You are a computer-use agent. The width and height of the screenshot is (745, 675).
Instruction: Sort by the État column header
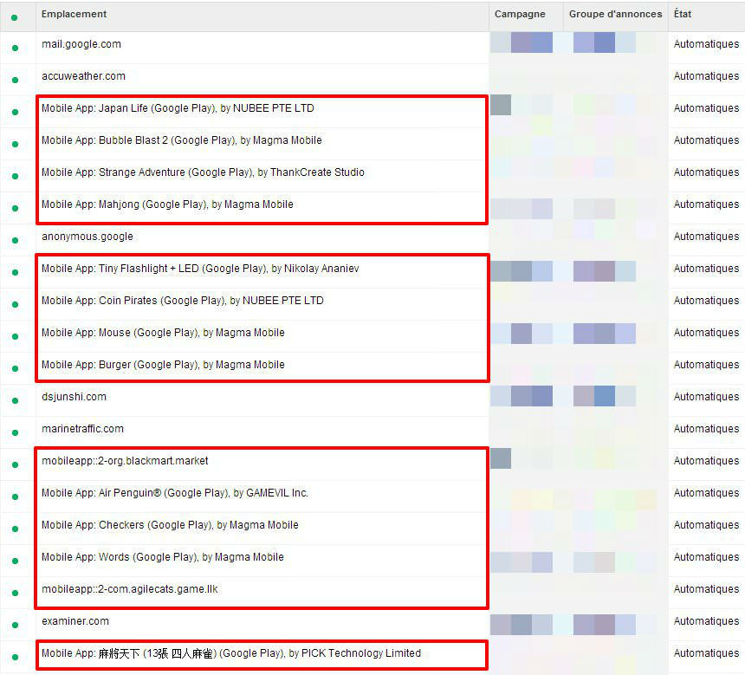[x=683, y=14]
